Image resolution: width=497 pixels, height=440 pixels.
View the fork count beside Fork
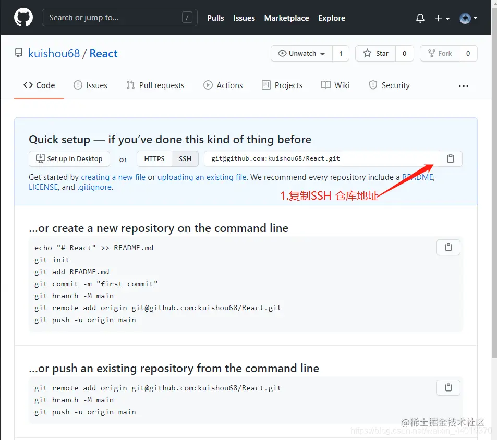pos(468,53)
